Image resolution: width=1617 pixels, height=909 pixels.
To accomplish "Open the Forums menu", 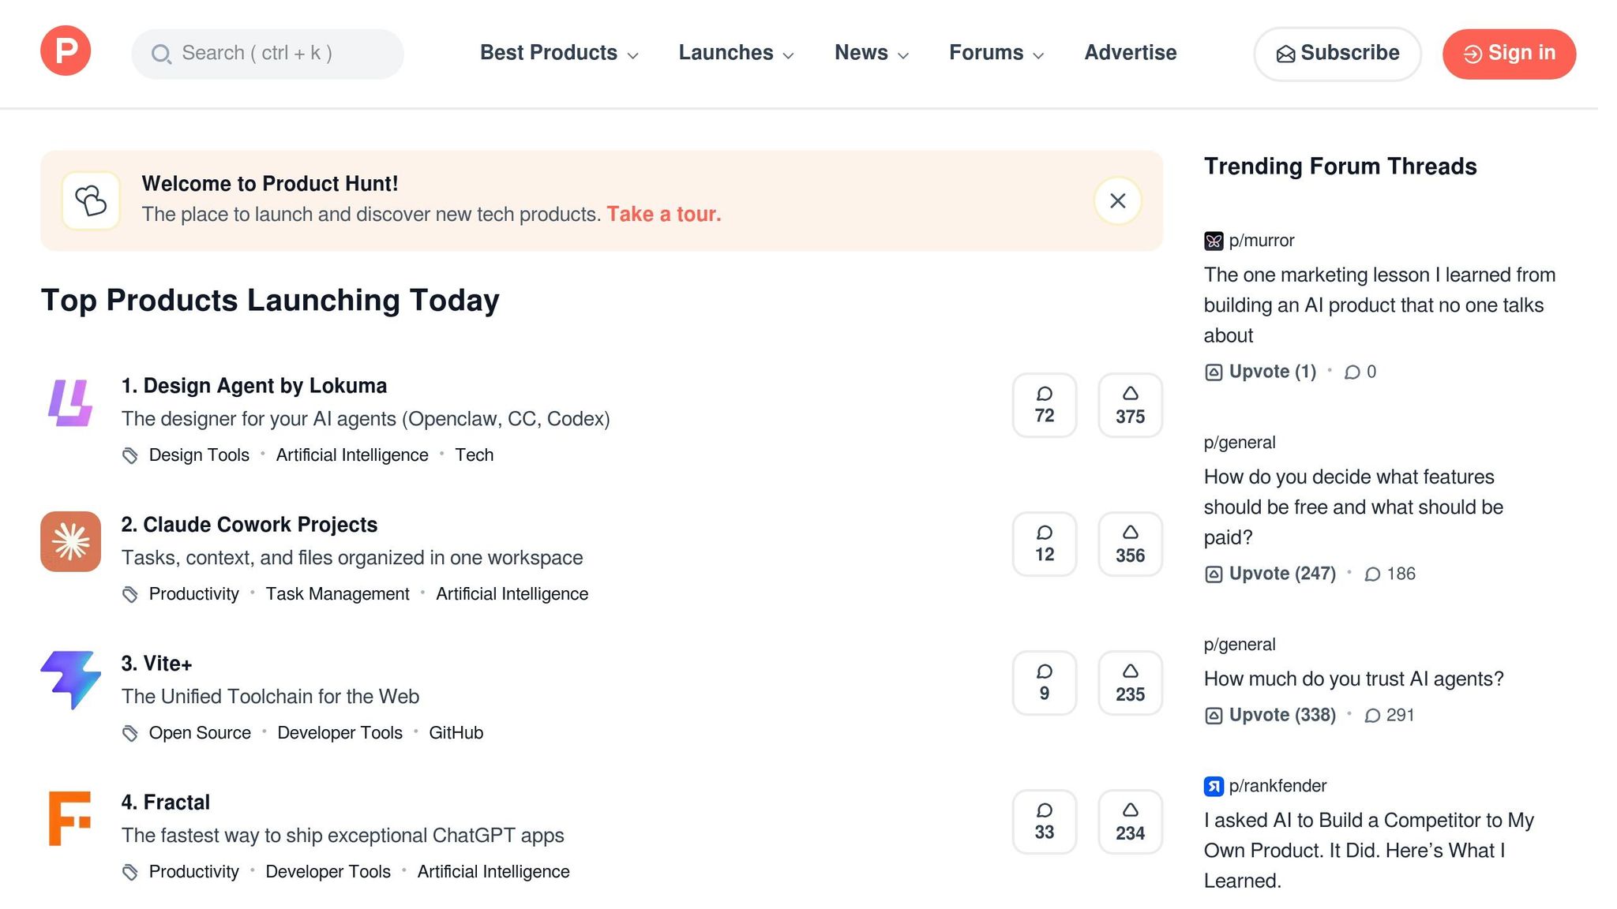I will click(x=996, y=53).
